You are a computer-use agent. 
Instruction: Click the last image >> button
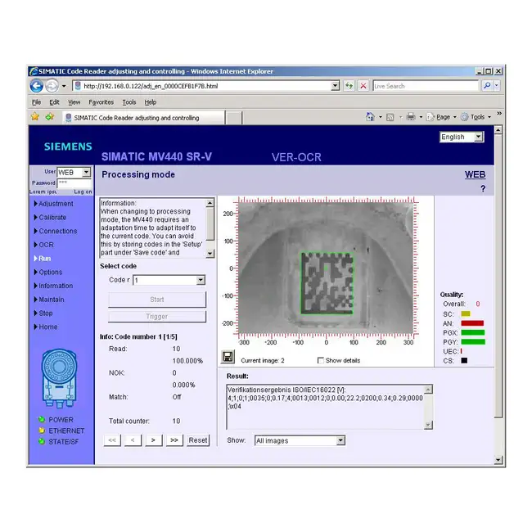click(x=174, y=440)
